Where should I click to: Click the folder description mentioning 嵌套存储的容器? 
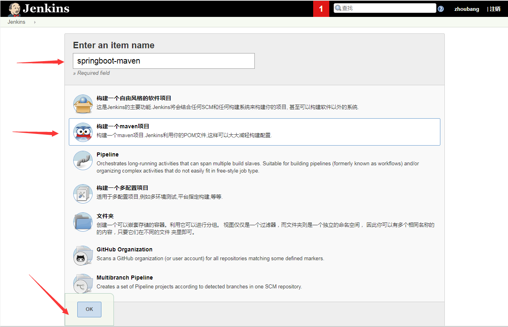coord(266,228)
